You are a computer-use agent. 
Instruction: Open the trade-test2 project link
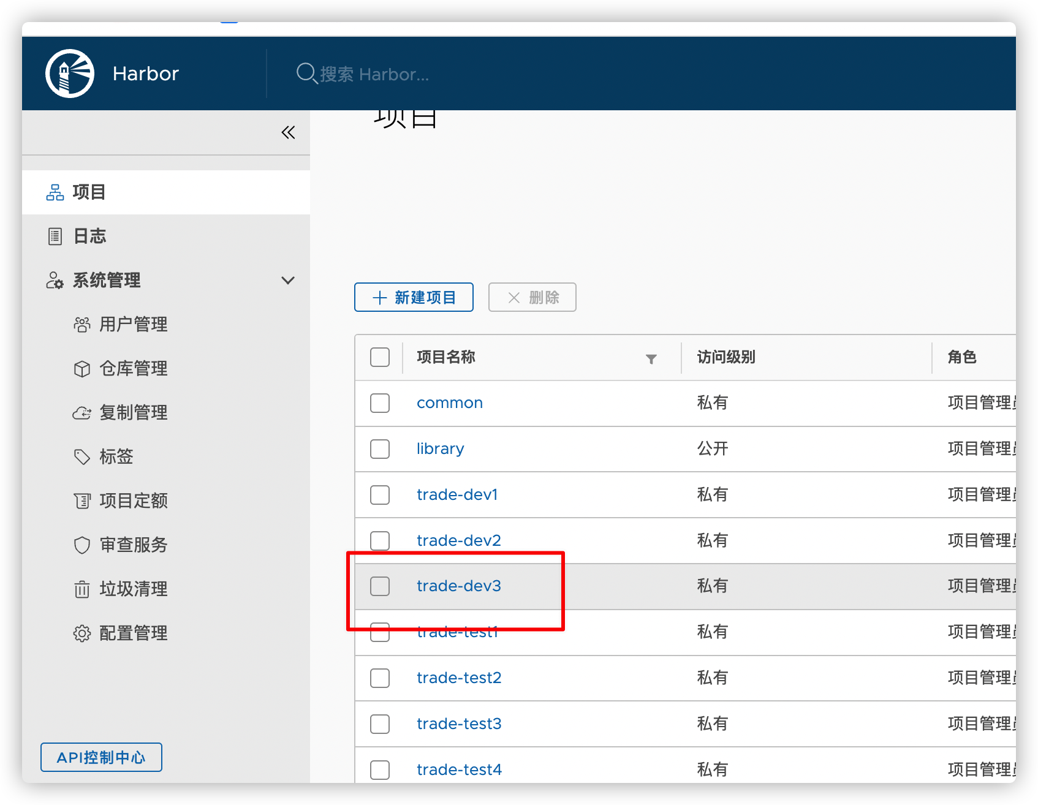[459, 678]
